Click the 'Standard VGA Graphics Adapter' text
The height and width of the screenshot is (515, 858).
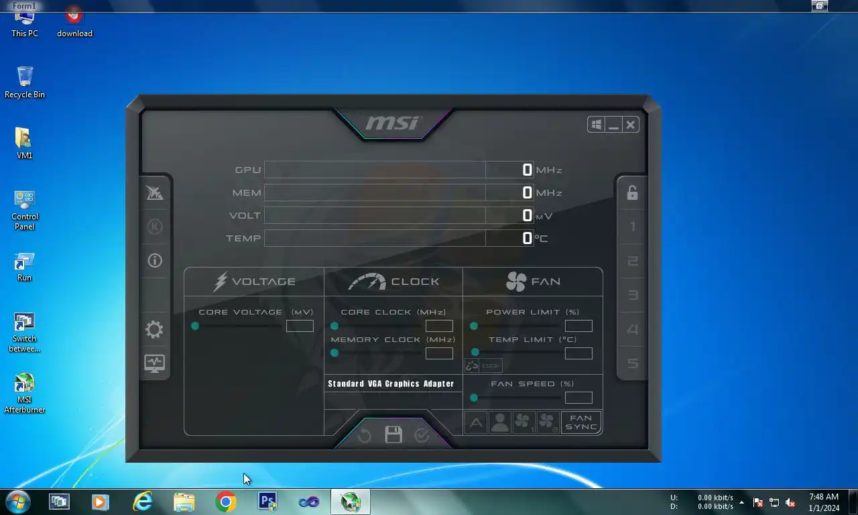click(x=391, y=384)
